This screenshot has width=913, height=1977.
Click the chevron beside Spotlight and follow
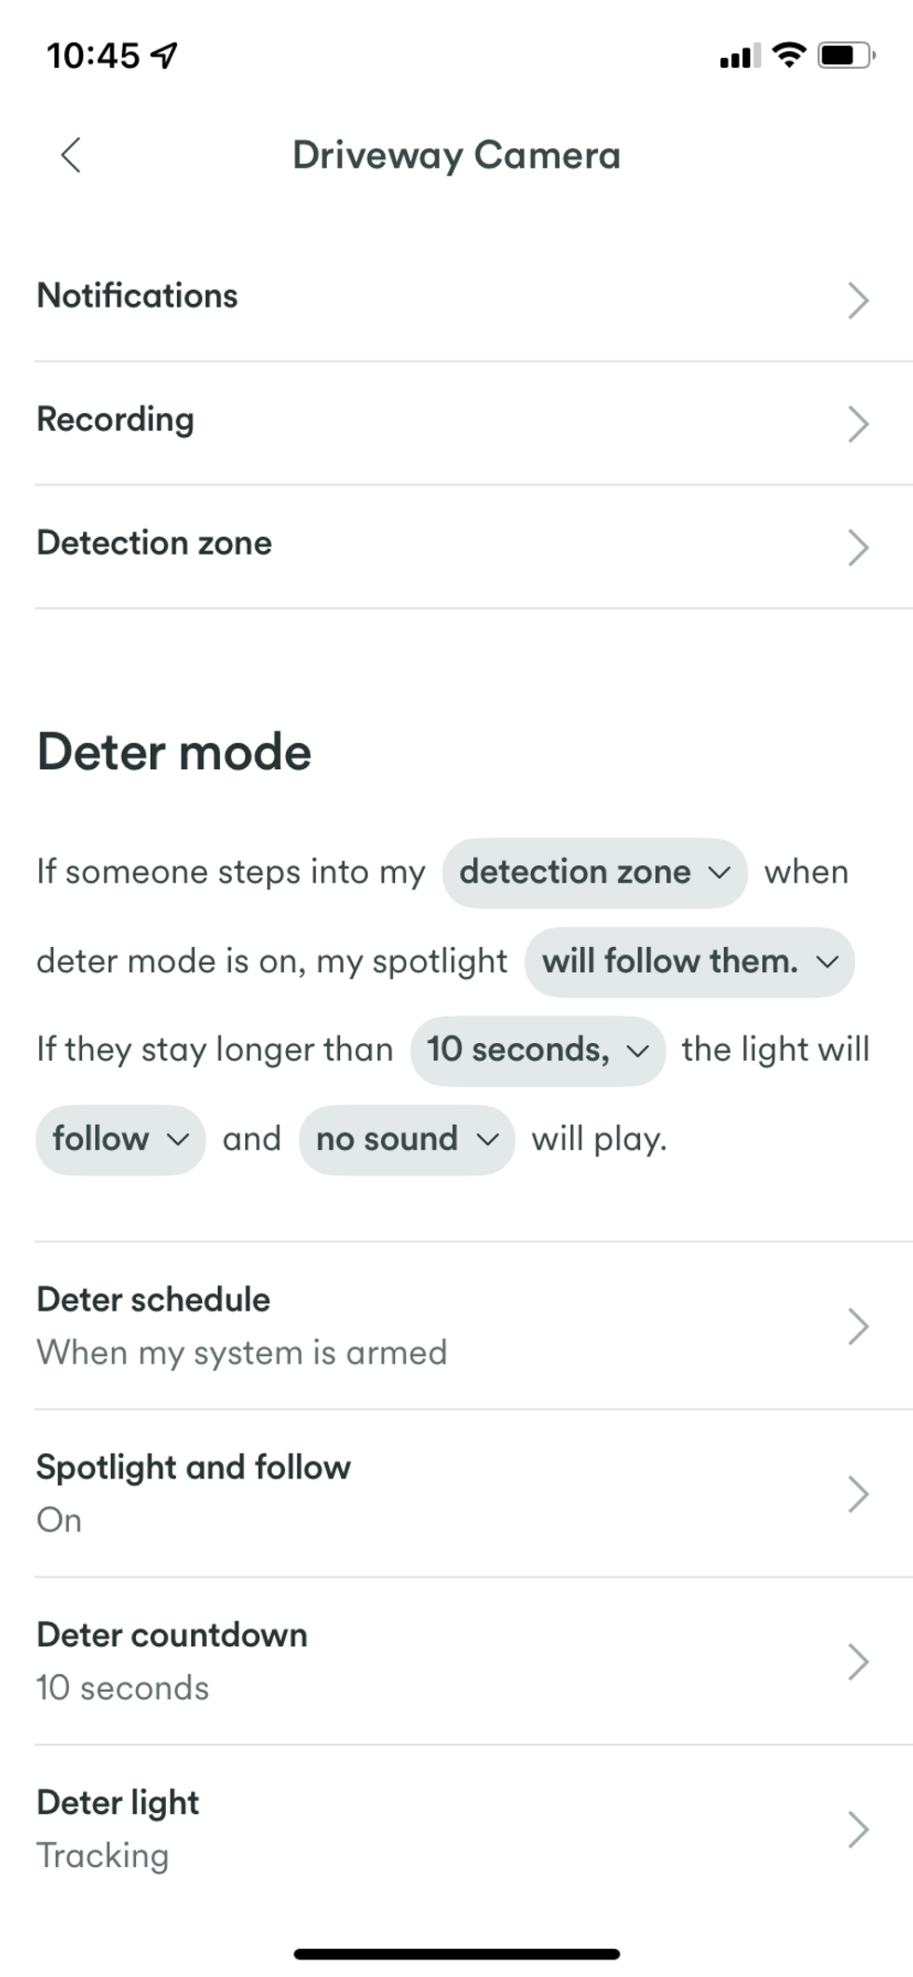[858, 1493]
